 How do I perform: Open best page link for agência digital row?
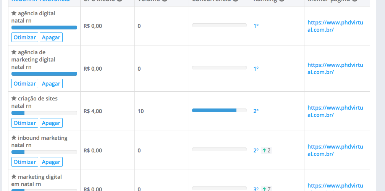click(x=335, y=26)
